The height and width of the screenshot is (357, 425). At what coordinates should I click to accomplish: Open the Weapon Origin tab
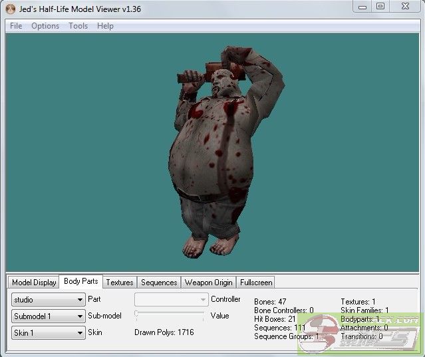208,283
